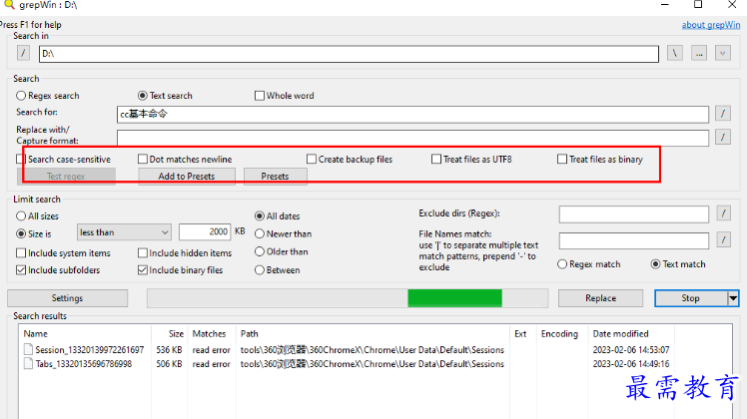Tick the Whole word checkbox
Image resolution: width=747 pixels, height=419 pixels.
click(260, 96)
